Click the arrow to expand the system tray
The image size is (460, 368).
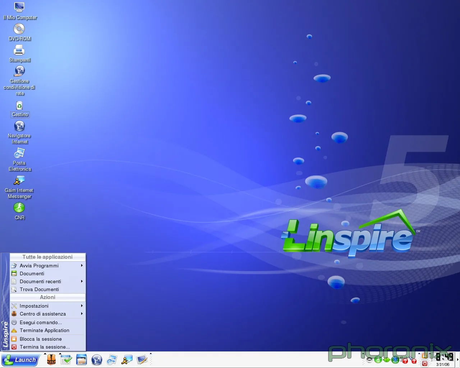457,359
